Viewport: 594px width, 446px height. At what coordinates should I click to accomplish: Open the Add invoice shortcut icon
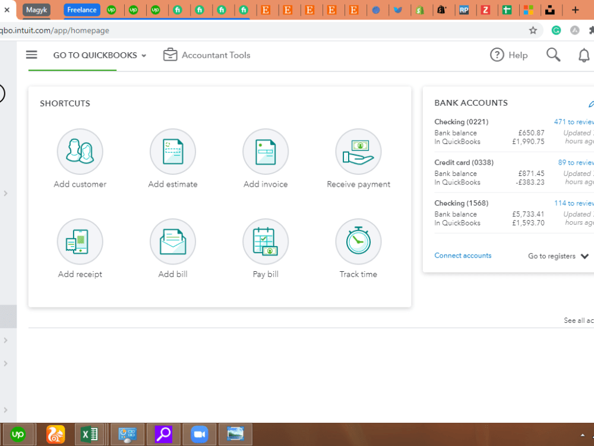pos(266,151)
